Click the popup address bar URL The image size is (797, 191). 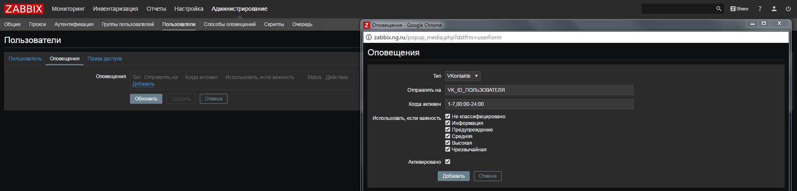(438, 37)
